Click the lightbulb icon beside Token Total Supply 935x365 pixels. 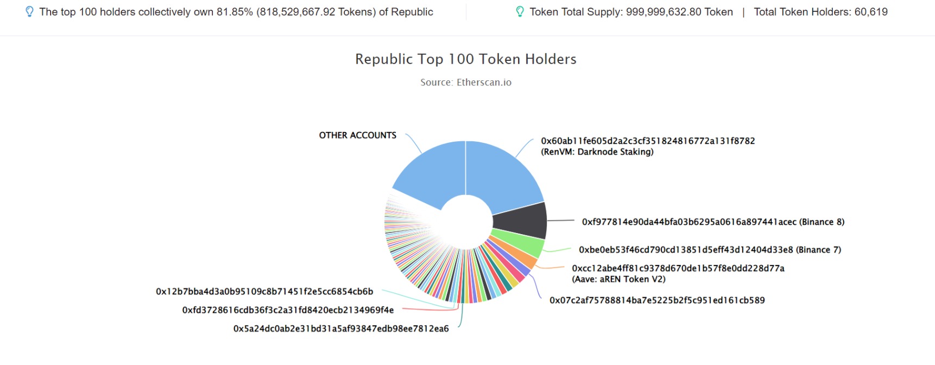coord(520,12)
